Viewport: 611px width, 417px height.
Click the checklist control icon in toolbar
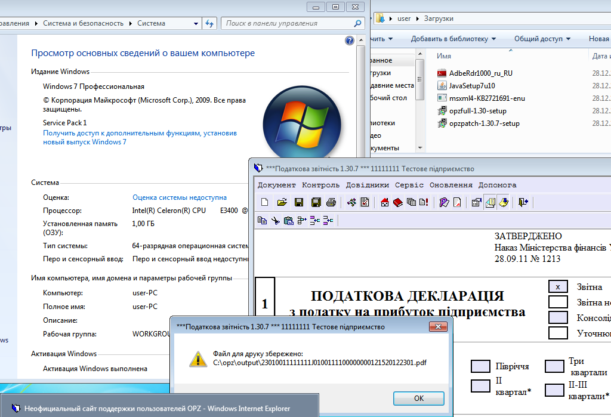365,202
